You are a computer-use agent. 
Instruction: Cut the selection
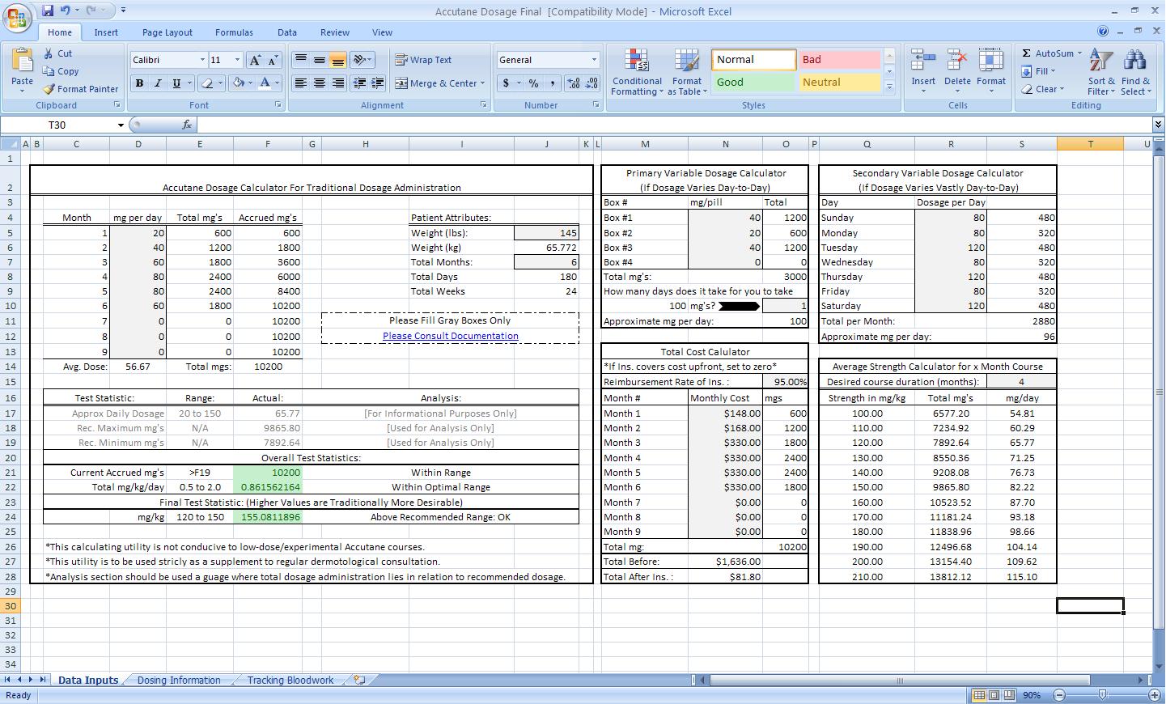(x=57, y=53)
